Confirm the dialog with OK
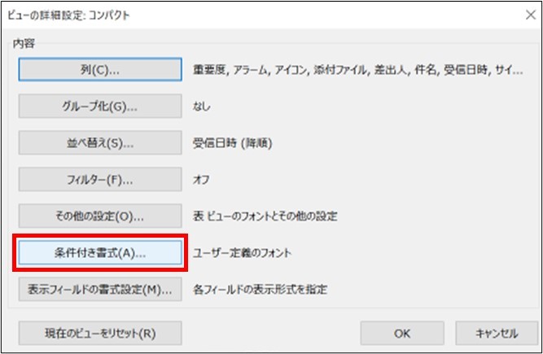The width and height of the screenshot is (543, 354). [x=402, y=333]
